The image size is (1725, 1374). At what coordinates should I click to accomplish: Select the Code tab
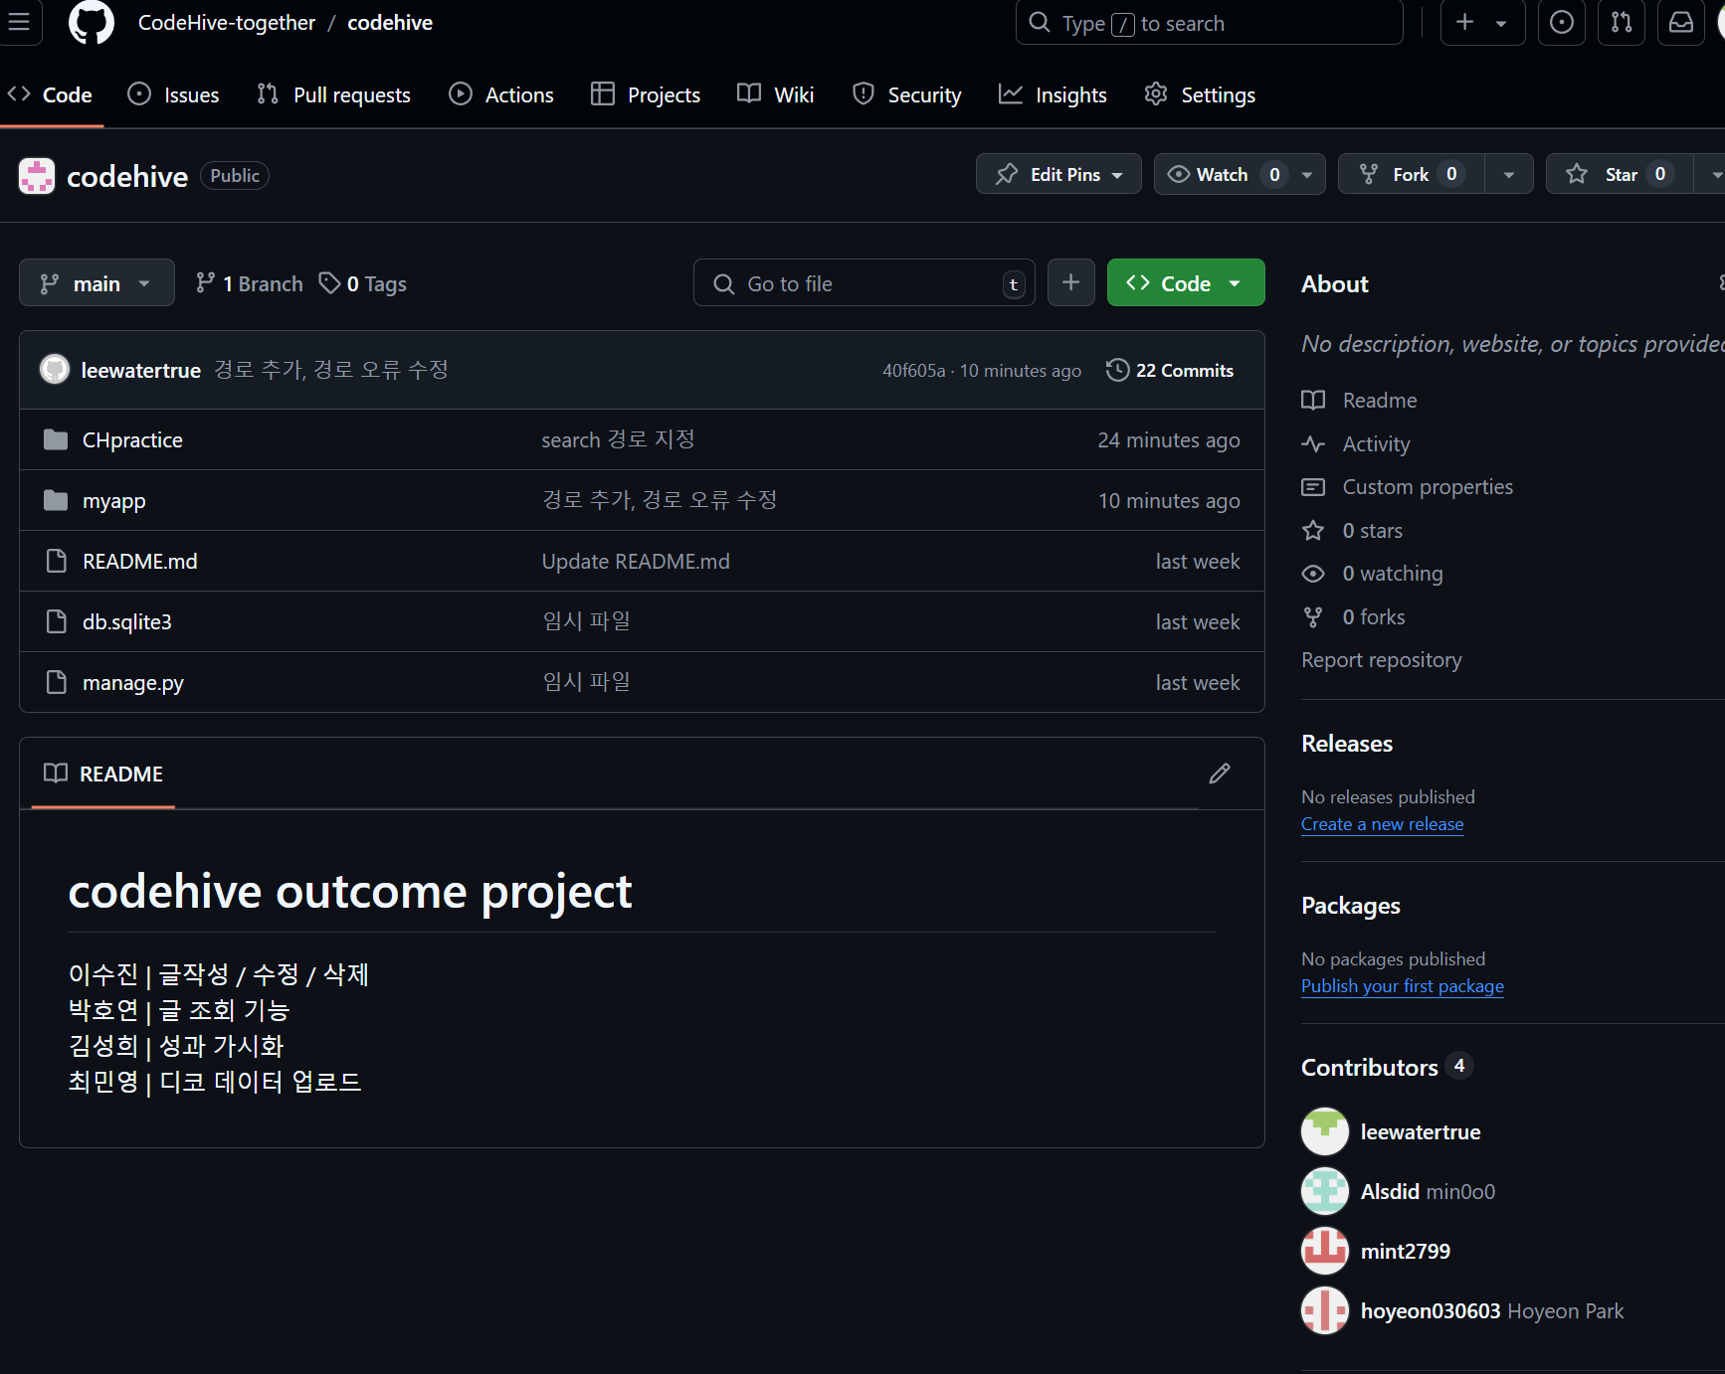(x=50, y=94)
